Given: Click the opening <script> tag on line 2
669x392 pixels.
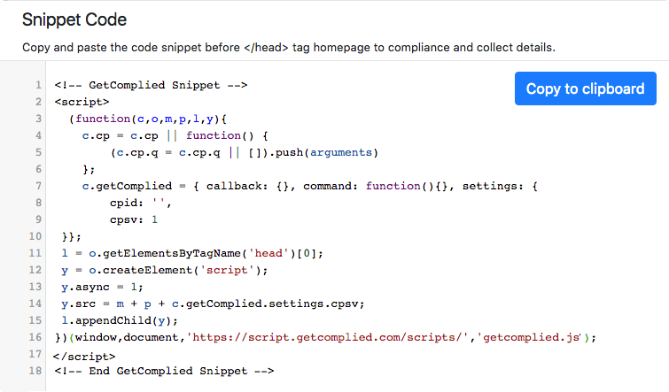Looking at the screenshot, I should (x=82, y=103).
